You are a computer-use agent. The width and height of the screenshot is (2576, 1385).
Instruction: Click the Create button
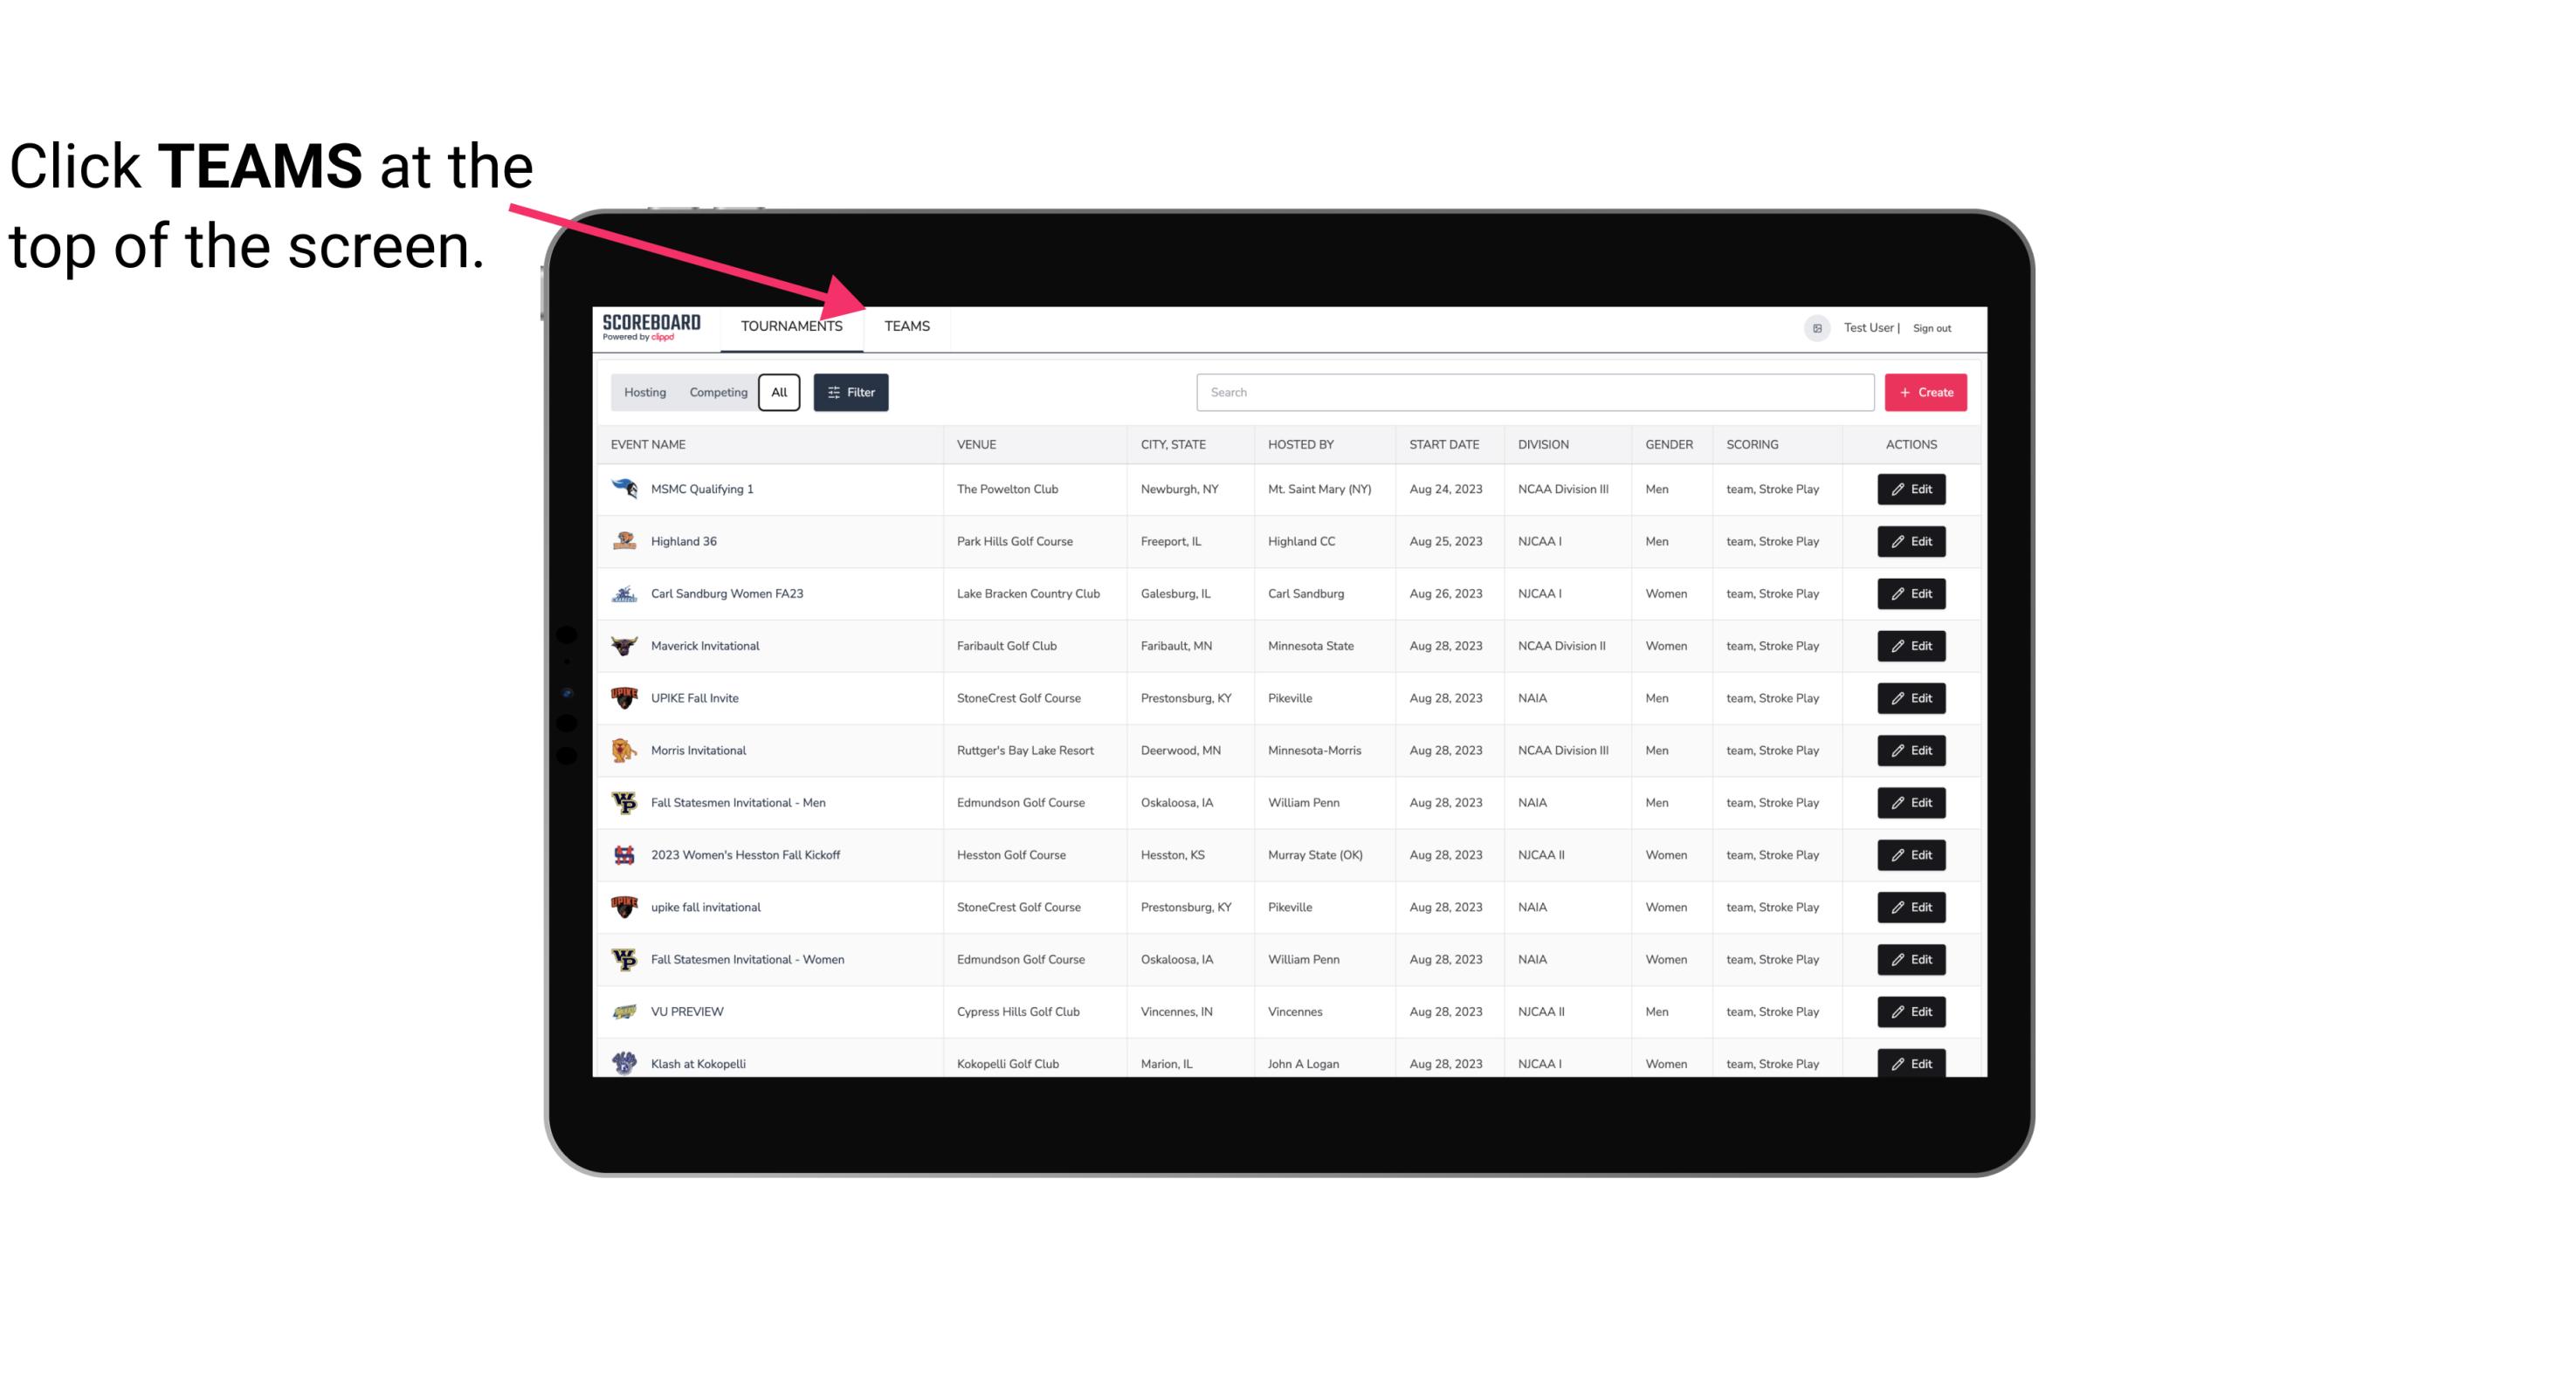(1926, 391)
